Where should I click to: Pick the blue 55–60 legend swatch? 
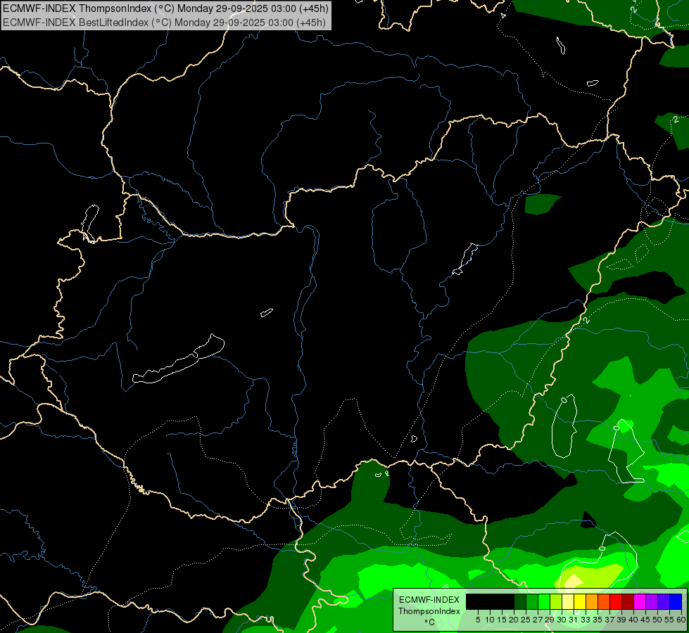pyautogui.click(x=676, y=601)
